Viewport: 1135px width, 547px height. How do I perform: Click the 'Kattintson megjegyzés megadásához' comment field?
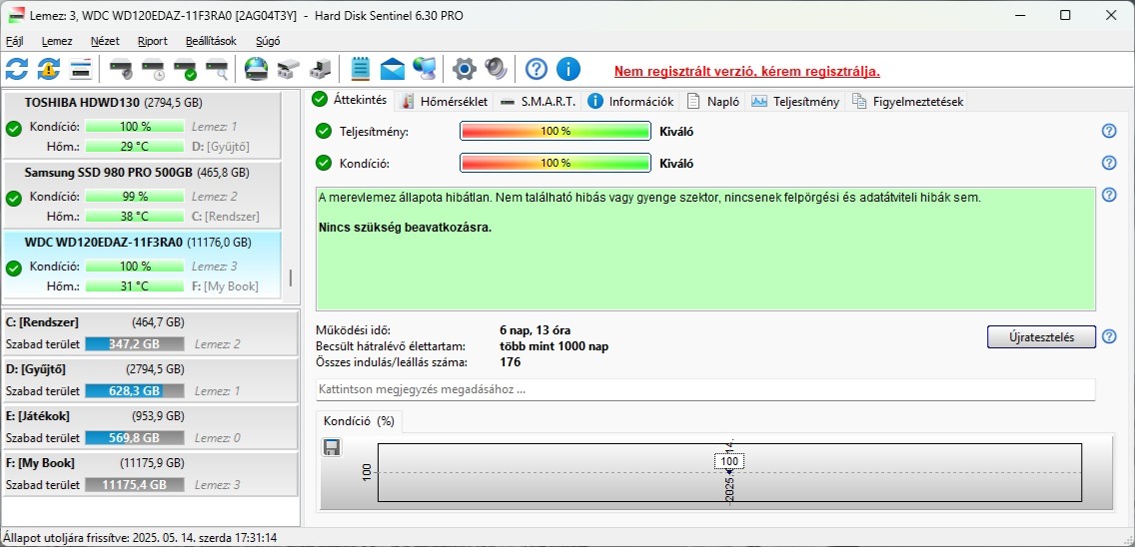click(x=705, y=389)
